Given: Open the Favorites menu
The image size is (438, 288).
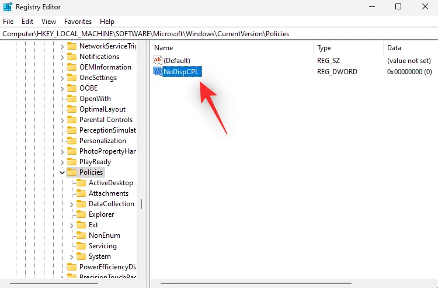Looking at the screenshot, I should tap(78, 22).
